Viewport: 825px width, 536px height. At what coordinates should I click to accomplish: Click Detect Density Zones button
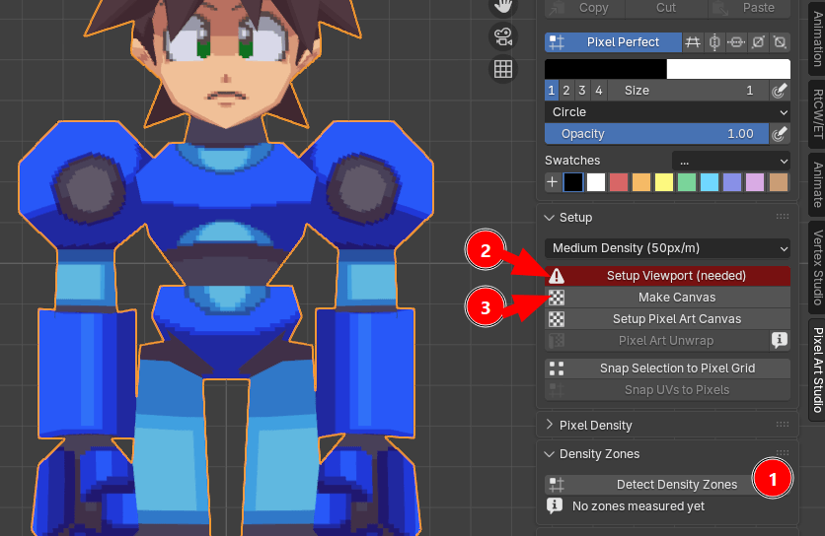(668, 485)
